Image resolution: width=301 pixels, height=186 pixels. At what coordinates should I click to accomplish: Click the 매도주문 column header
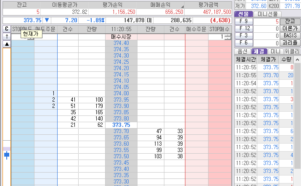46,29
